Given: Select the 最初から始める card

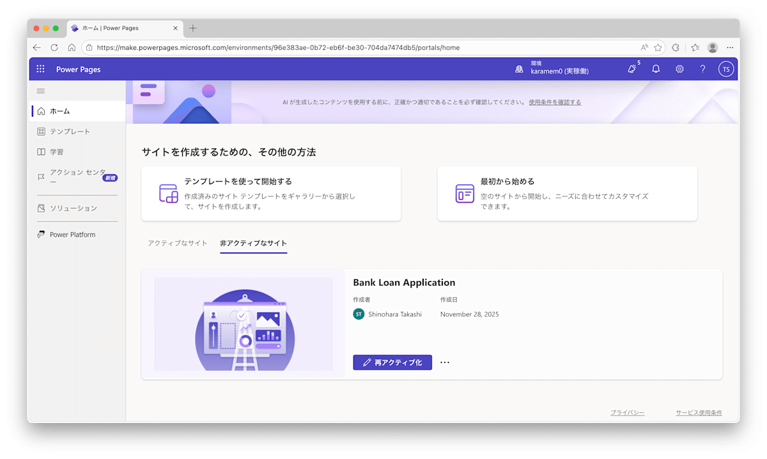Looking at the screenshot, I should tap(567, 194).
